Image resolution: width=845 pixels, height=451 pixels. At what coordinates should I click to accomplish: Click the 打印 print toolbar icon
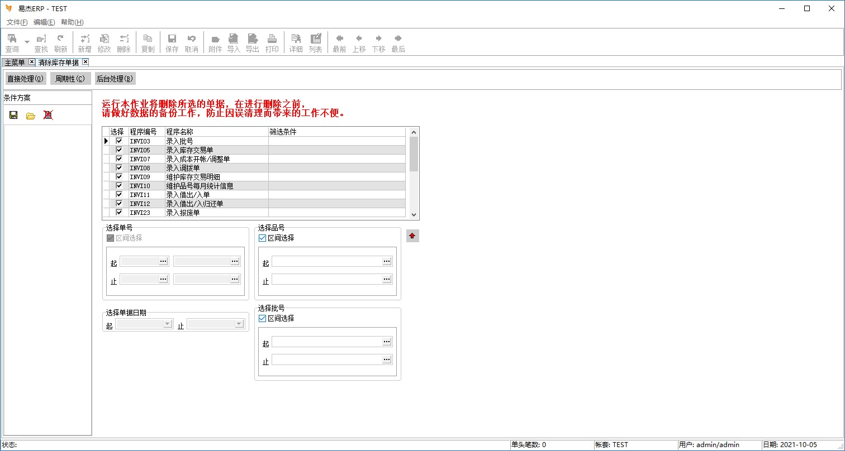(x=272, y=42)
